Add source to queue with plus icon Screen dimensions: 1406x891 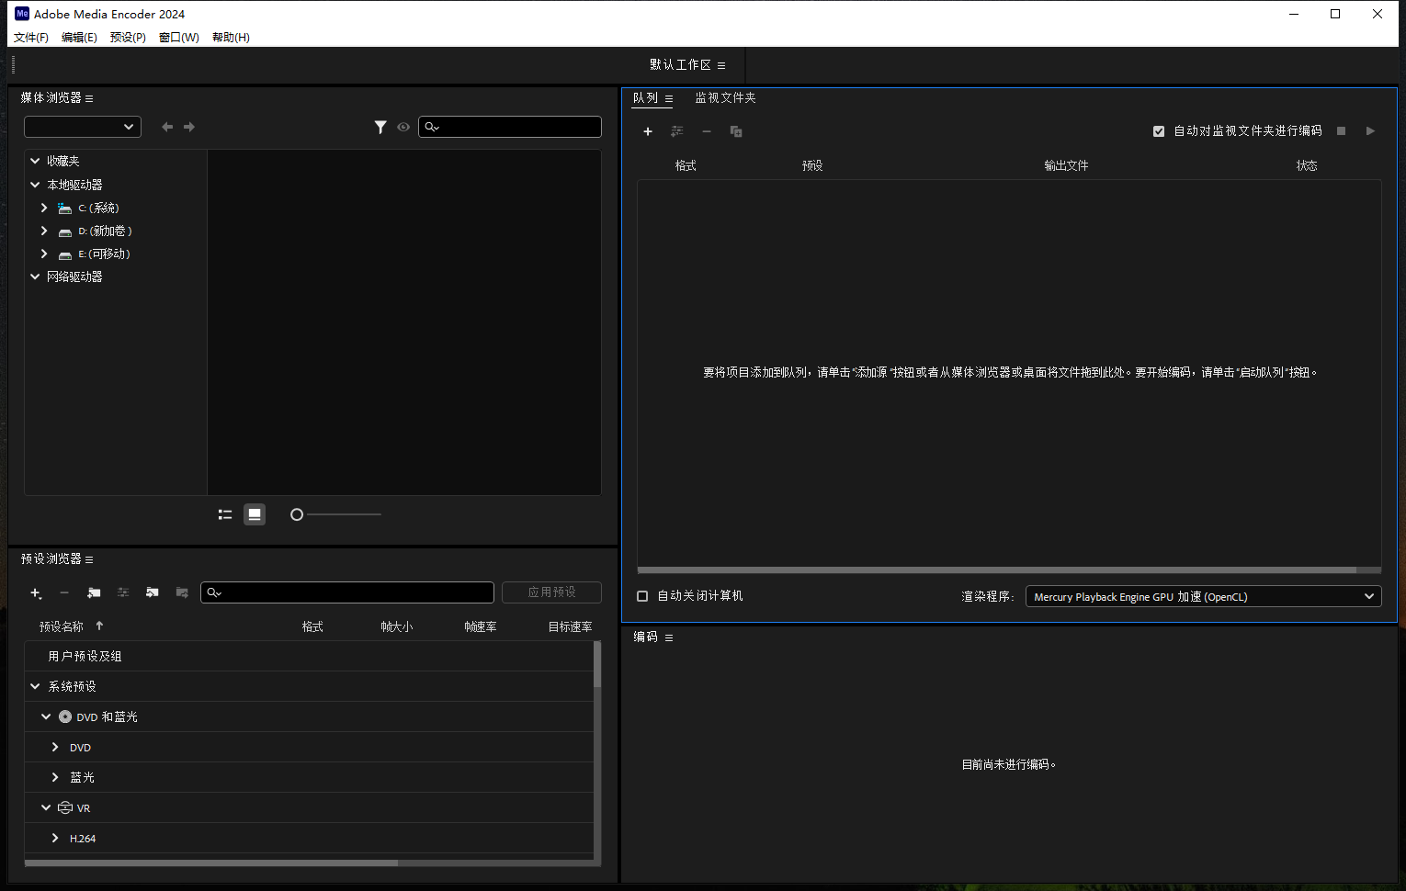[x=648, y=131]
